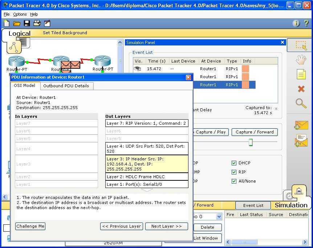Select the red X Delete tool

301,89
